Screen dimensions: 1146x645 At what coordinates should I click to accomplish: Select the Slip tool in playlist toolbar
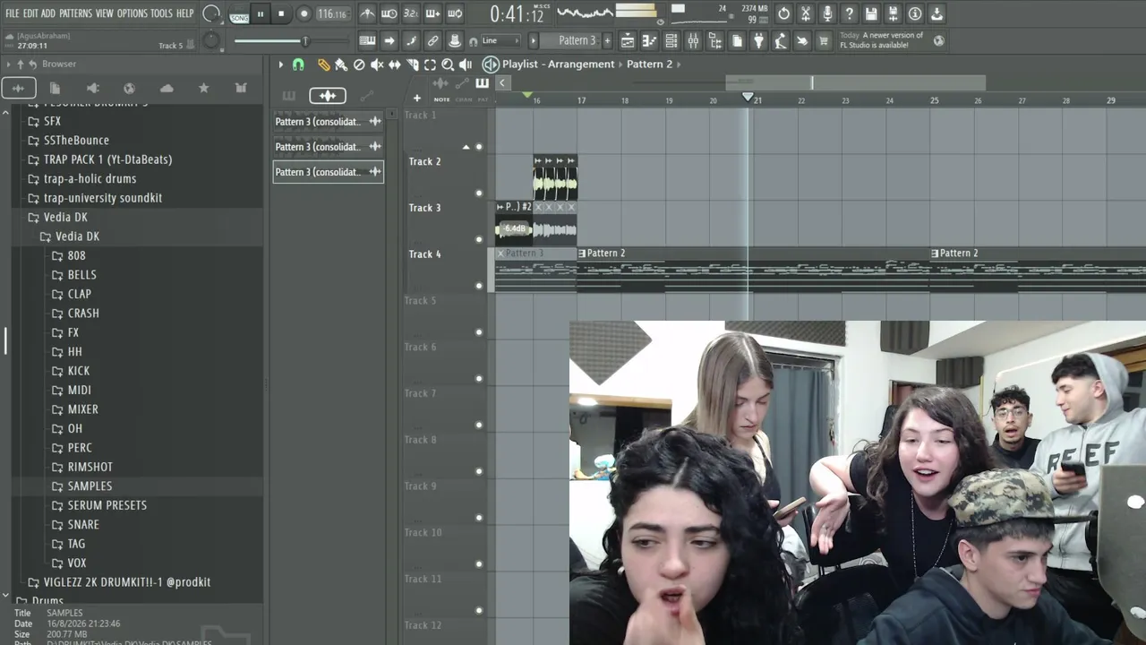click(x=395, y=64)
